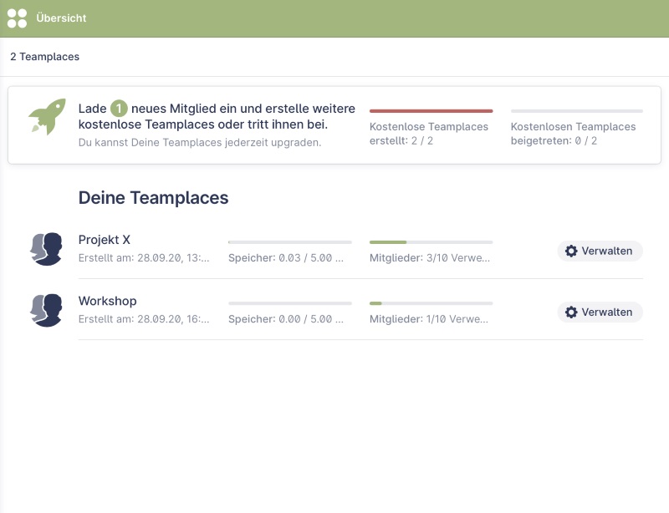This screenshot has width=669, height=513.
Task: Click the Projekt X team avatar icon
Action: tap(47, 249)
